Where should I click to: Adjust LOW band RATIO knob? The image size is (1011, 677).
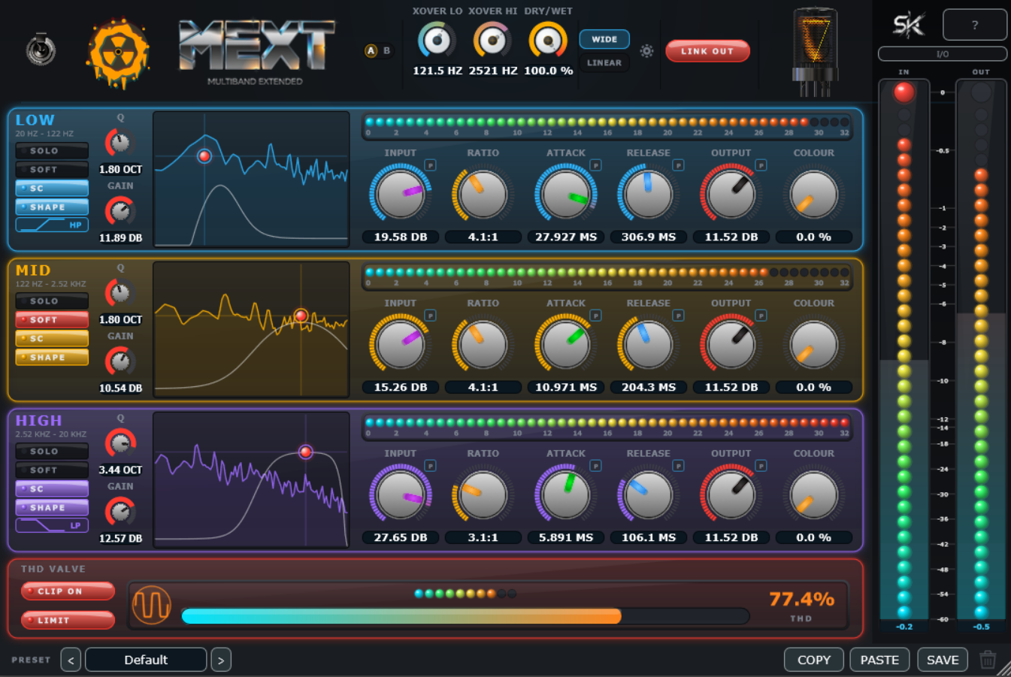(x=483, y=194)
